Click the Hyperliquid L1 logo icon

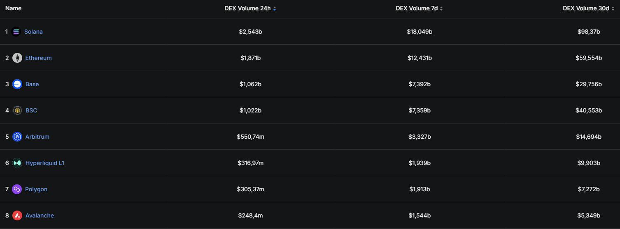pyautogui.click(x=17, y=163)
